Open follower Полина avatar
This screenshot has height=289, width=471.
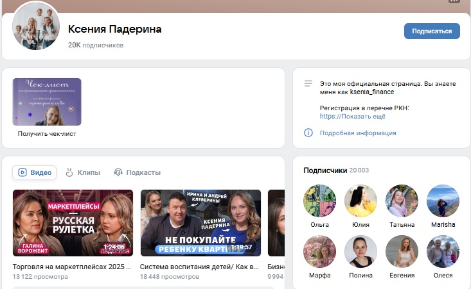click(x=360, y=251)
